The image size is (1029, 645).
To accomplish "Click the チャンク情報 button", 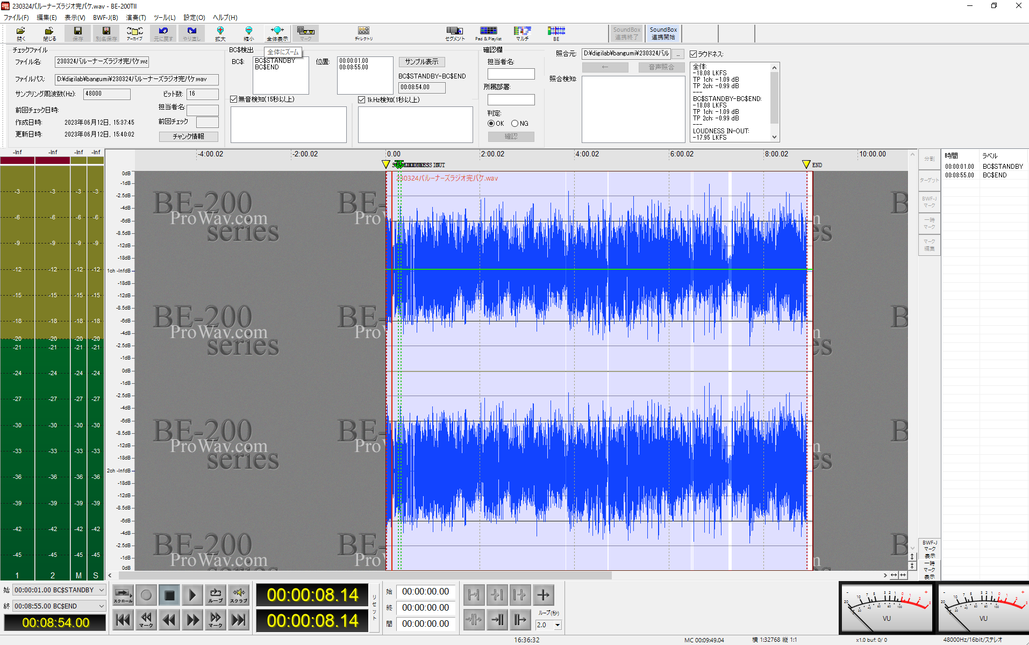I will (x=189, y=137).
